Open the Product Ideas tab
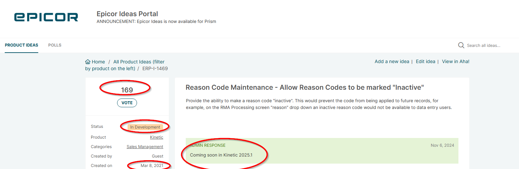Image resolution: width=519 pixels, height=169 pixels. click(21, 45)
